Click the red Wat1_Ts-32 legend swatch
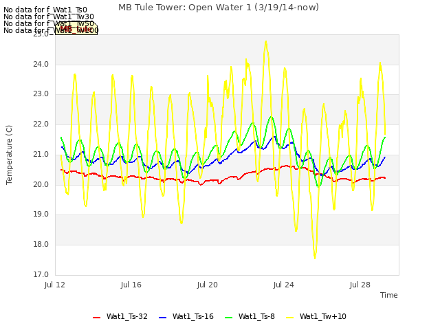 pyautogui.click(x=96, y=318)
